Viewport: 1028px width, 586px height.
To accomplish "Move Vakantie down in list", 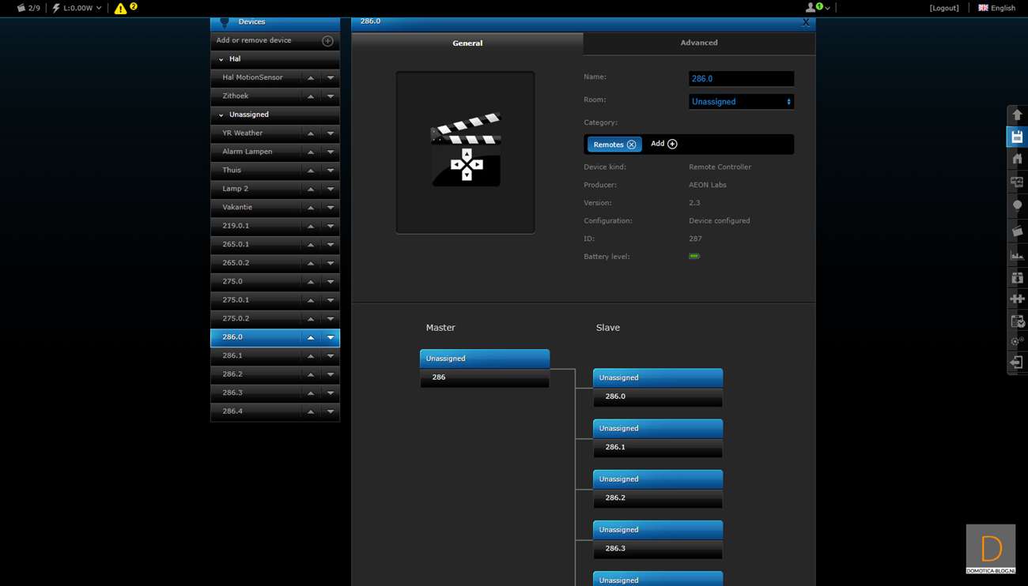I will [x=331, y=208].
